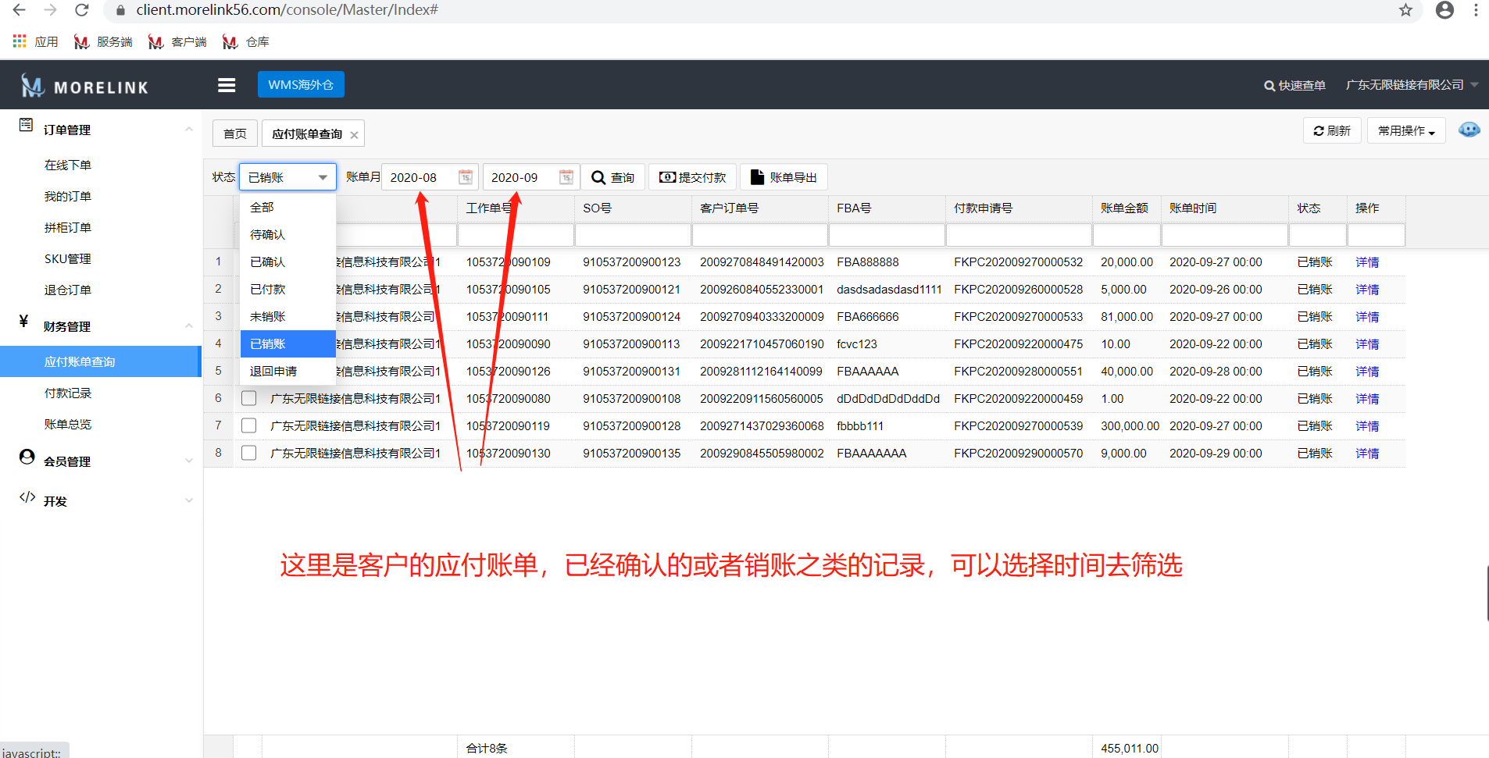Open the 客户端 bookmark
Screen dimensions: 1489x758
point(177,41)
